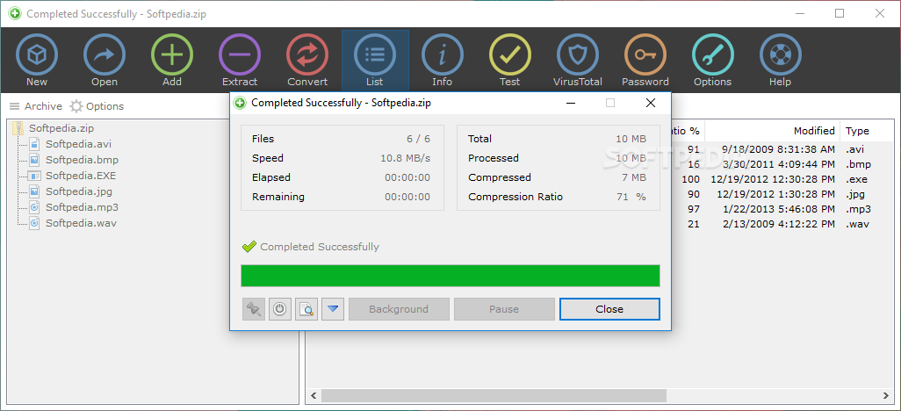Click the Background button
Screen dimensions: 901x411
399,309
